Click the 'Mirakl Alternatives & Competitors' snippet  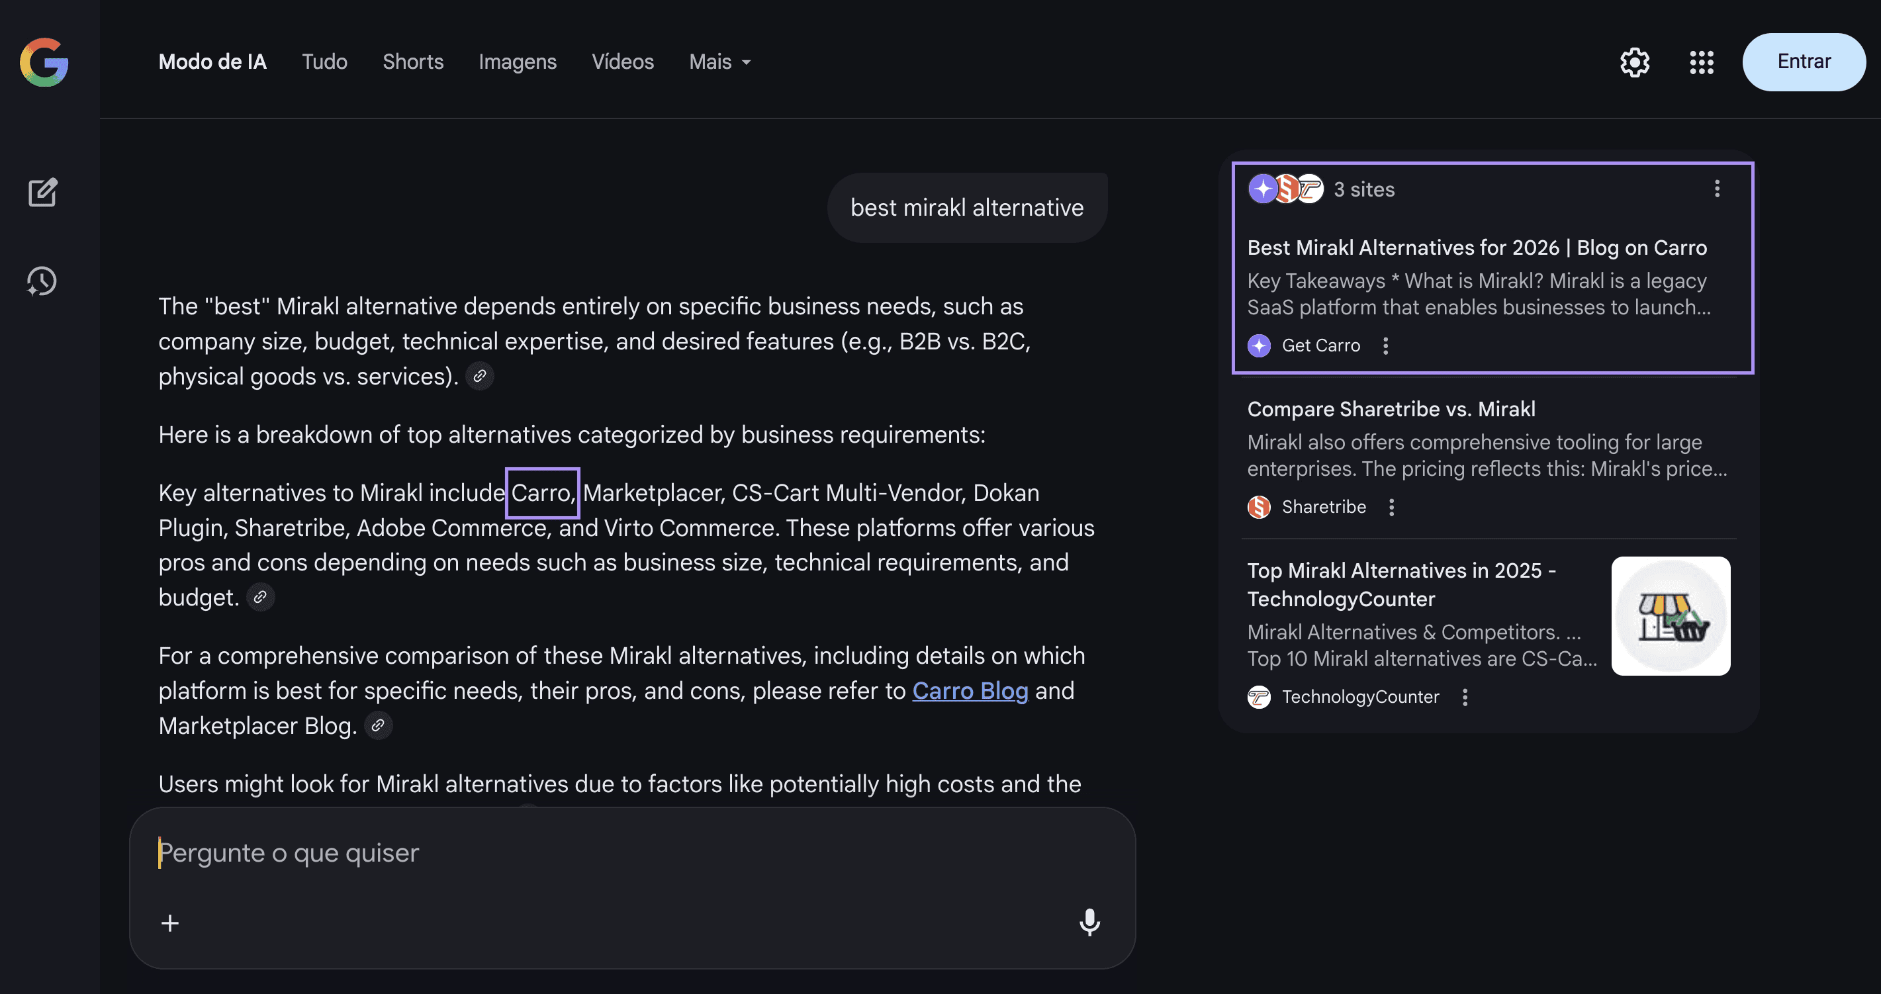click(x=1422, y=646)
